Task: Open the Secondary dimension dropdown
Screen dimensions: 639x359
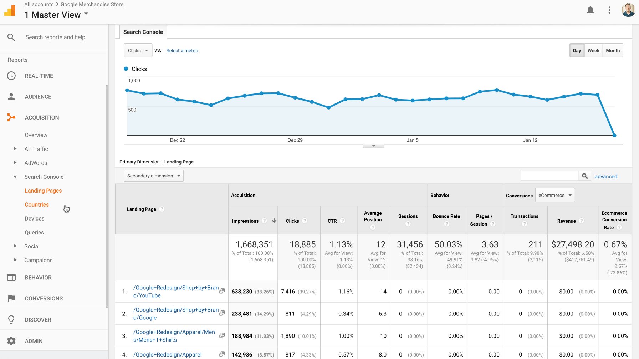Action: [x=154, y=176]
